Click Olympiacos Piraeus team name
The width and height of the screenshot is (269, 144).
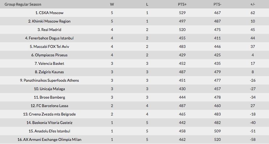[51, 55]
